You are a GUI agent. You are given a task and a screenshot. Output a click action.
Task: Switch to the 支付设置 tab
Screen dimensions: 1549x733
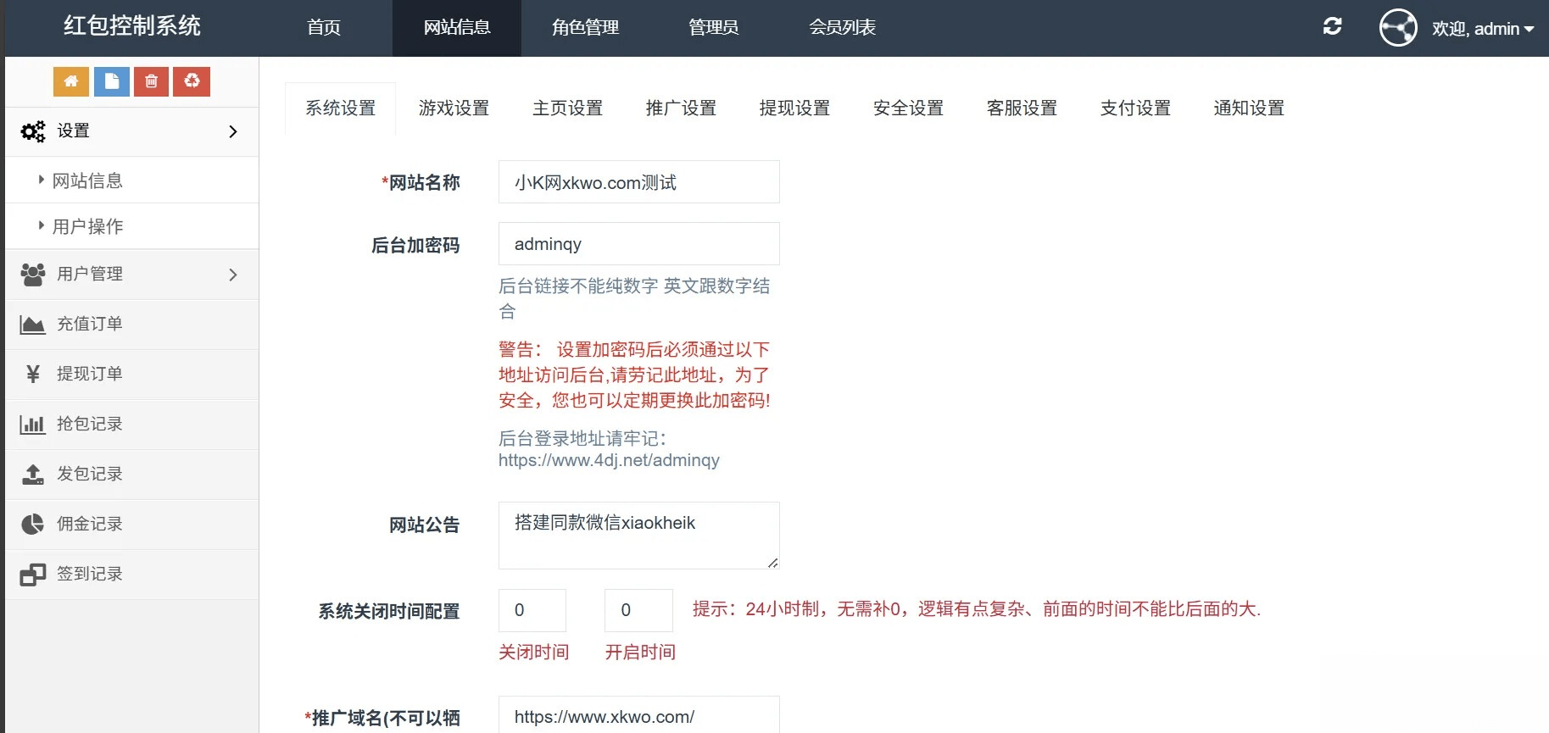tap(1135, 108)
